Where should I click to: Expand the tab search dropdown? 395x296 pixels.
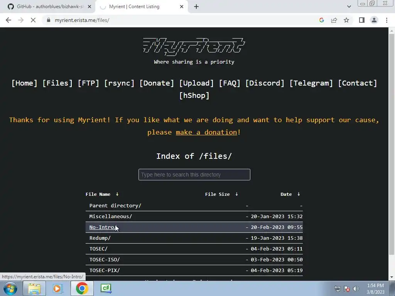349,7
